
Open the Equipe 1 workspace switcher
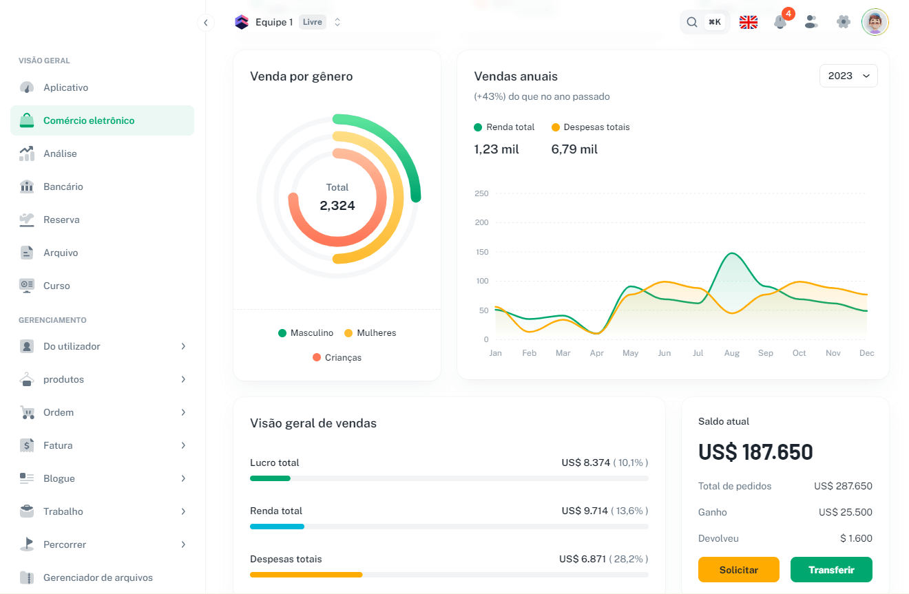coord(288,22)
